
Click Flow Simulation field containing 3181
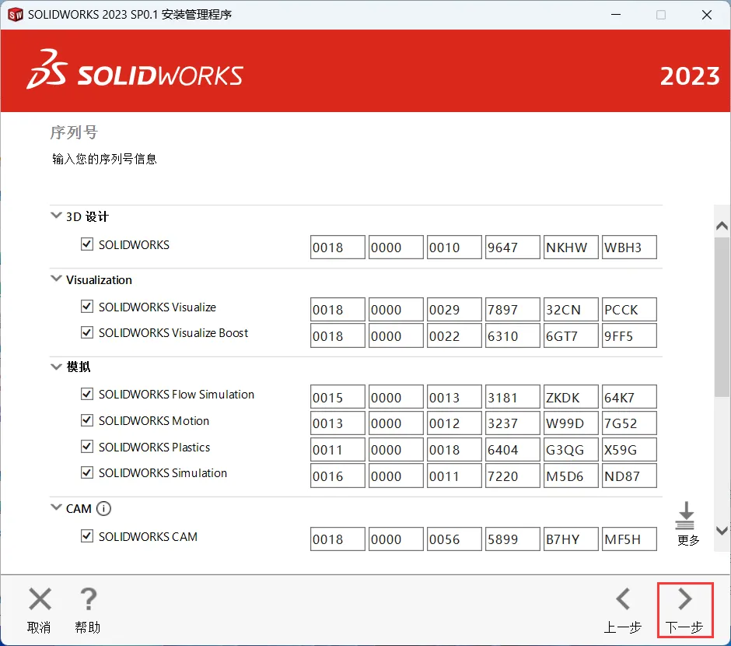pos(512,397)
